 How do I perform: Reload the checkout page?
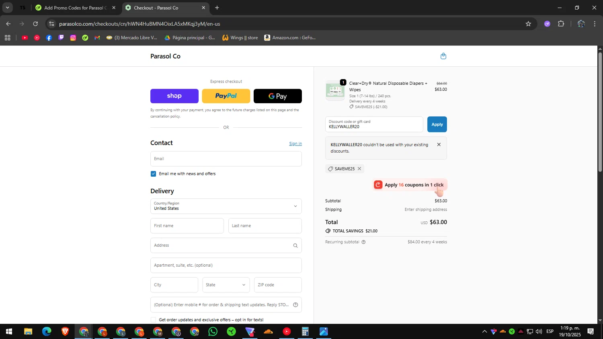pyautogui.click(x=35, y=24)
